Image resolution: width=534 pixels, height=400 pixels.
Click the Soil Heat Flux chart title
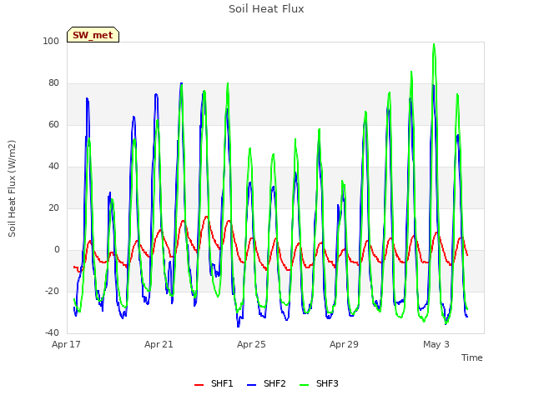[x=266, y=9]
